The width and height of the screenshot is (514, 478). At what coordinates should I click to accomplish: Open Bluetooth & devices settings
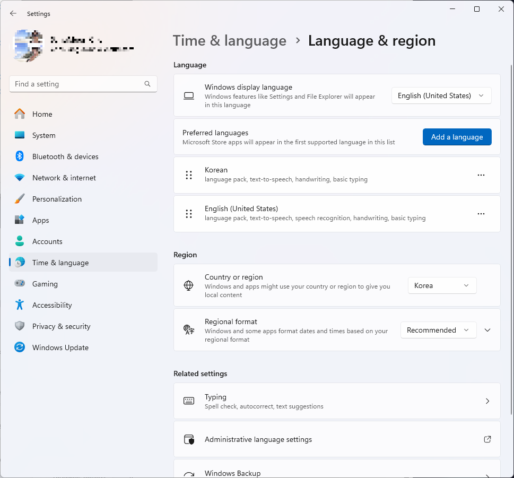click(x=83, y=157)
